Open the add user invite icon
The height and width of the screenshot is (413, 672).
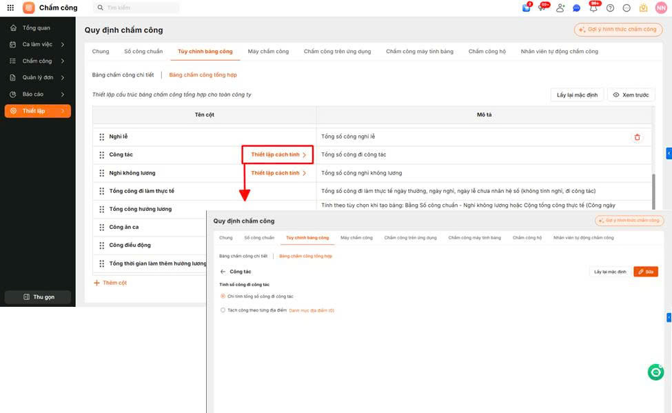click(x=560, y=8)
